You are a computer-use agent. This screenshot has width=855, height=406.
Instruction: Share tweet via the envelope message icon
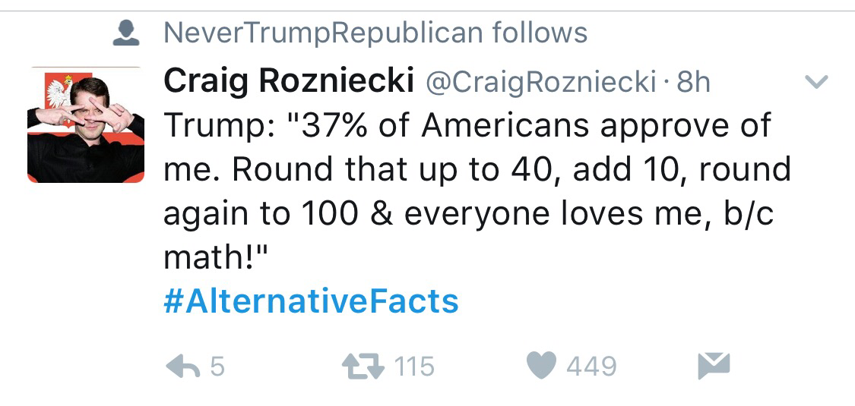(x=712, y=365)
